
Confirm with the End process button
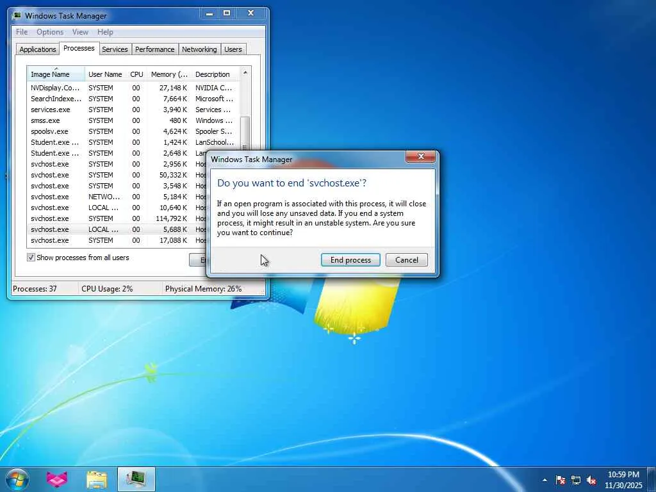coord(350,260)
